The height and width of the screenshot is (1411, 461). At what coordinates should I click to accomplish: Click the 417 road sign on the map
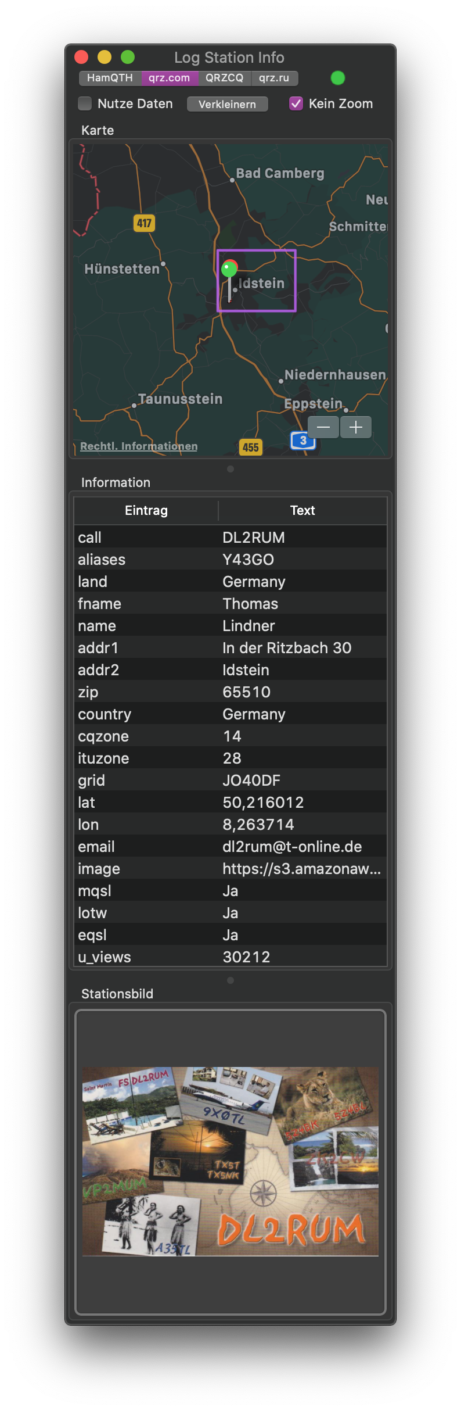(x=144, y=223)
